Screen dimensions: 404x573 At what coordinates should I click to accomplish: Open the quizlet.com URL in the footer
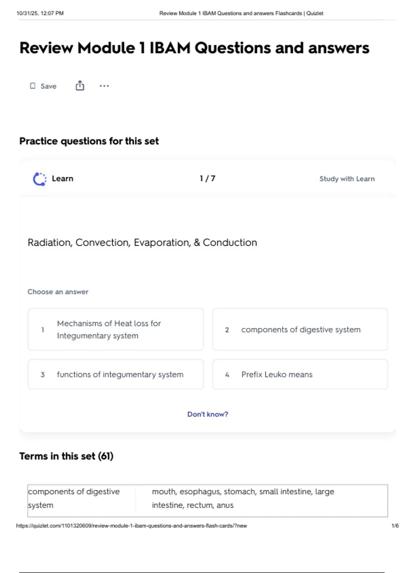click(132, 525)
